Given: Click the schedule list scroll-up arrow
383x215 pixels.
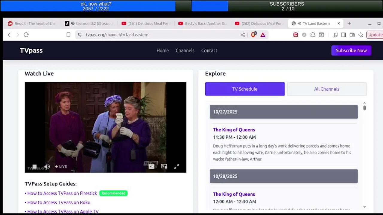Looking at the screenshot, I should coord(364,103).
